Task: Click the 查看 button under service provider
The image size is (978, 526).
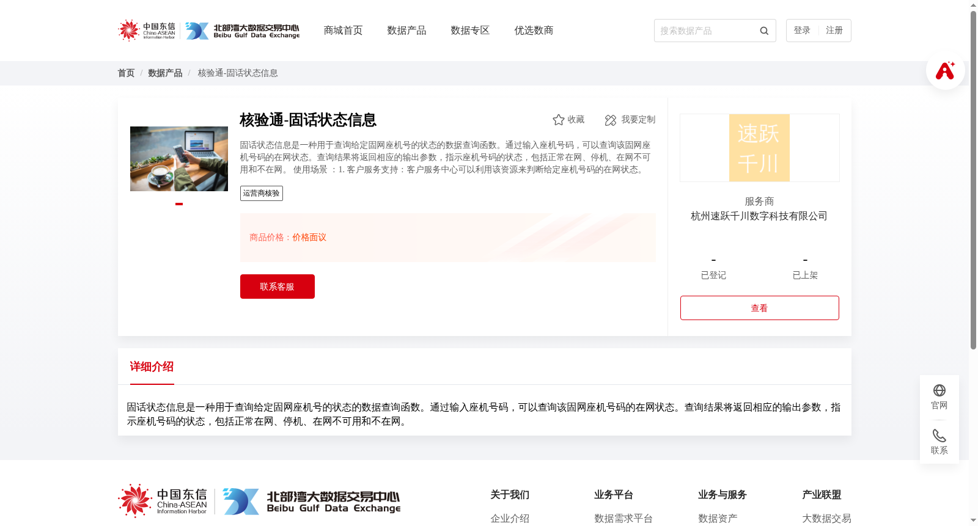Action: click(760, 308)
